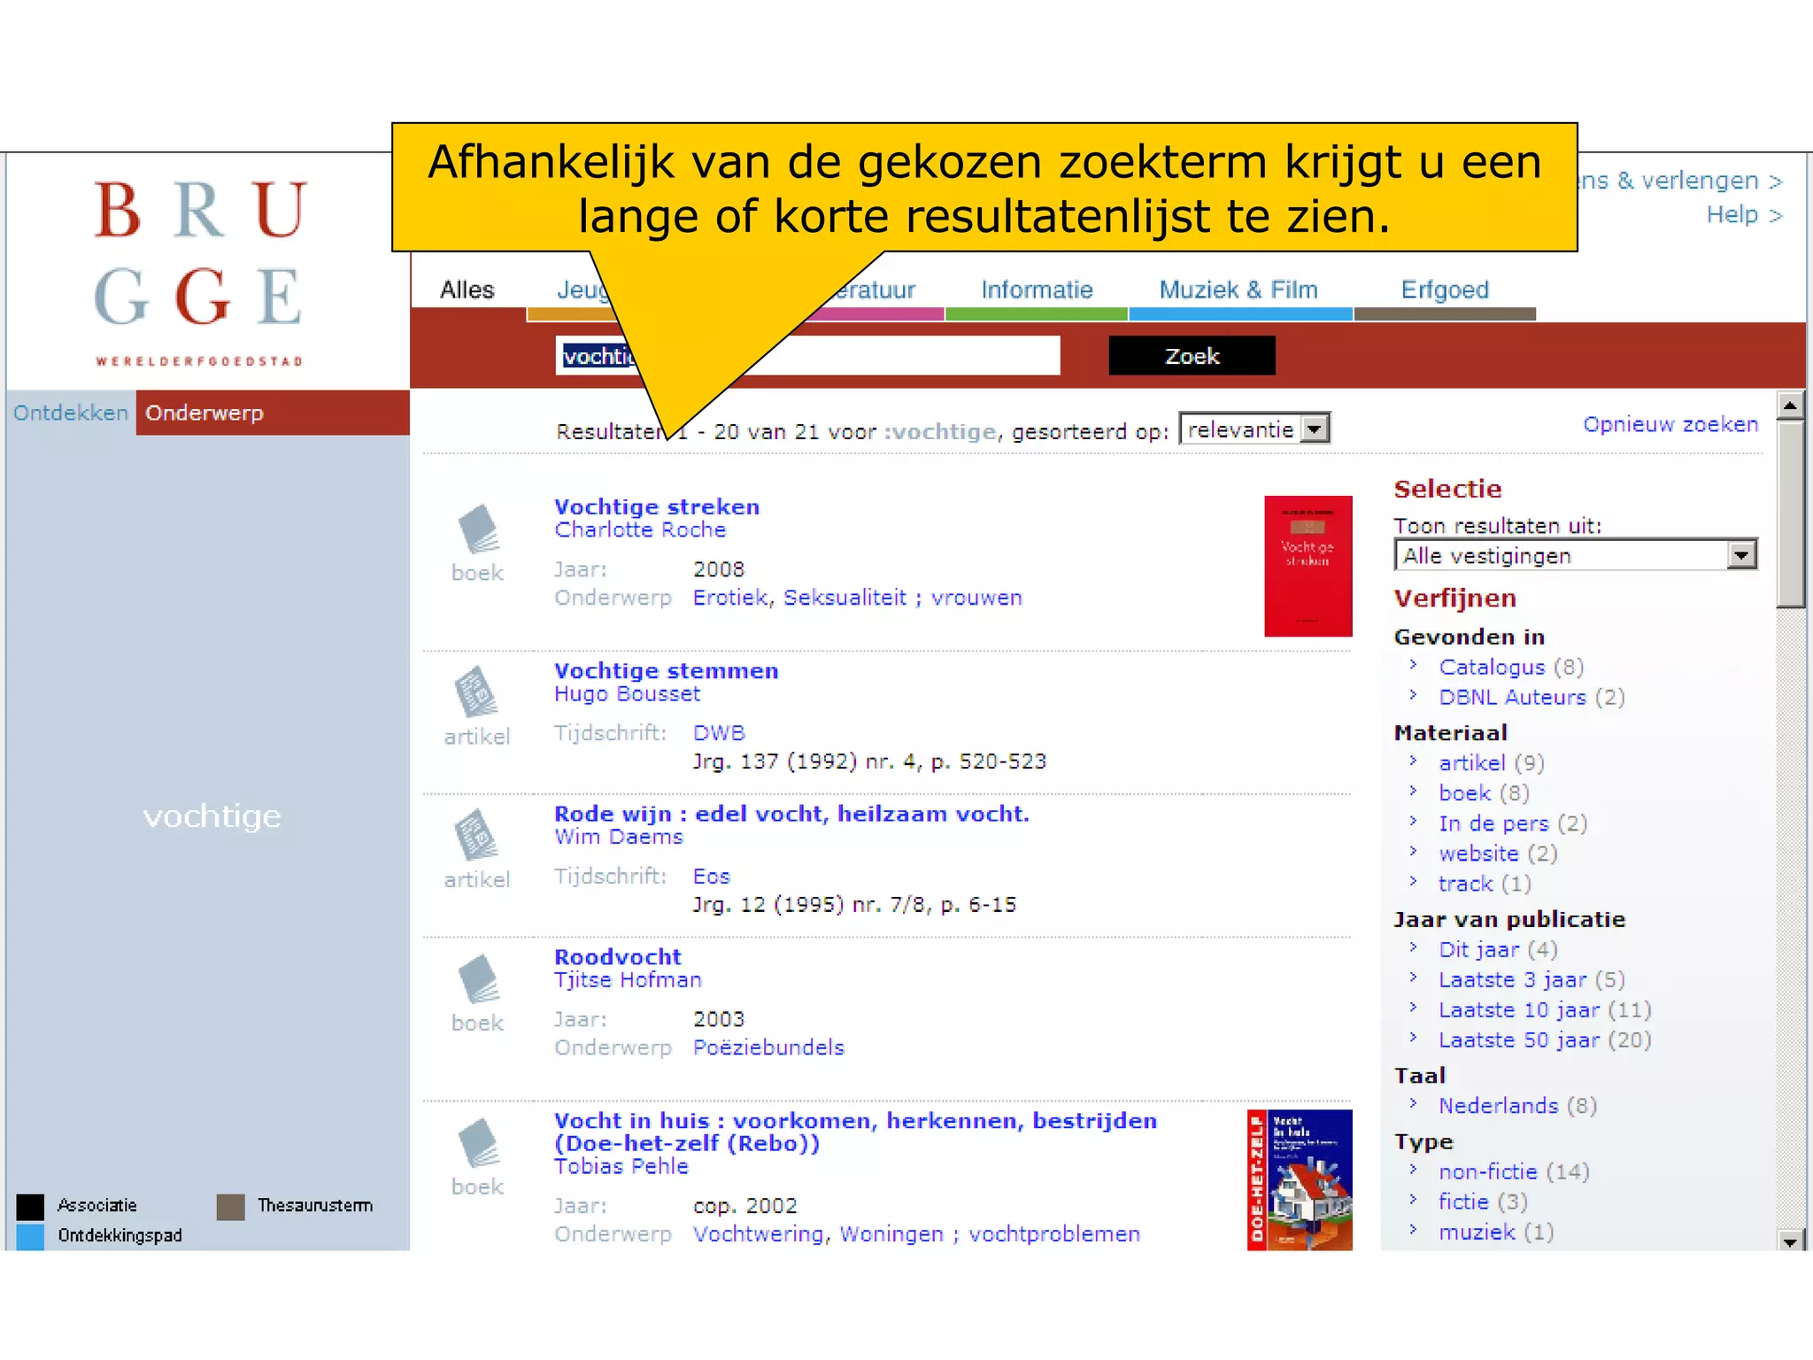Image resolution: width=1813 pixels, height=1360 pixels.
Task: Open the Roodvocht title
Action: 618,956
